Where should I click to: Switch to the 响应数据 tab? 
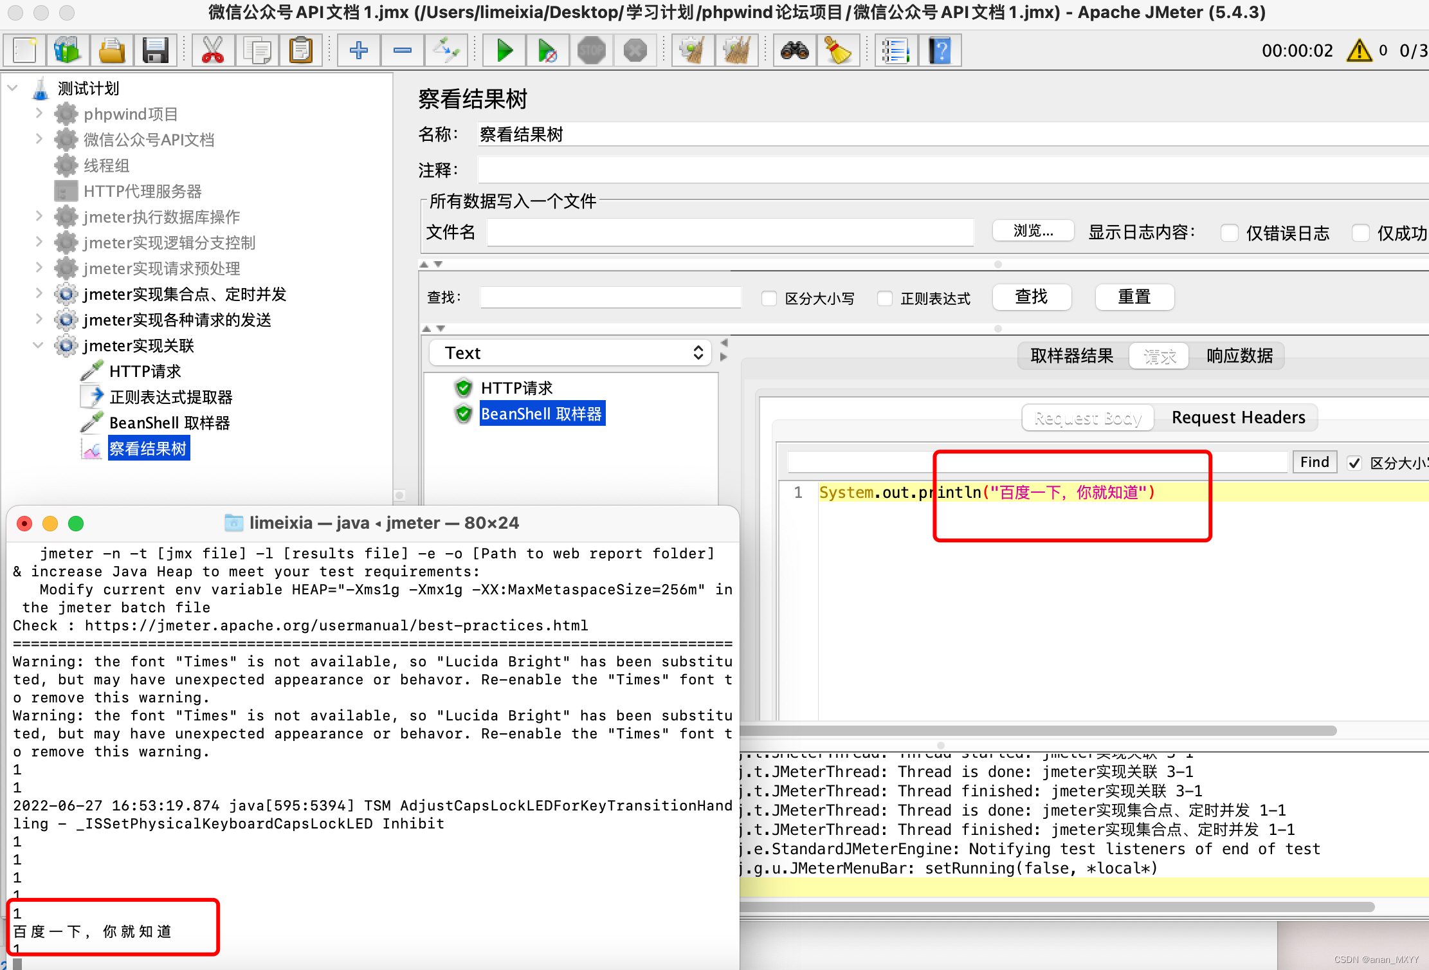click(x=1239, y=356)
